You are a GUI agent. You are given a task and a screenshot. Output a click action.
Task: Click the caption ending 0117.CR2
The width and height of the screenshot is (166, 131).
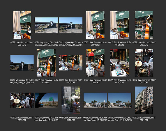(x=71, y=119)
